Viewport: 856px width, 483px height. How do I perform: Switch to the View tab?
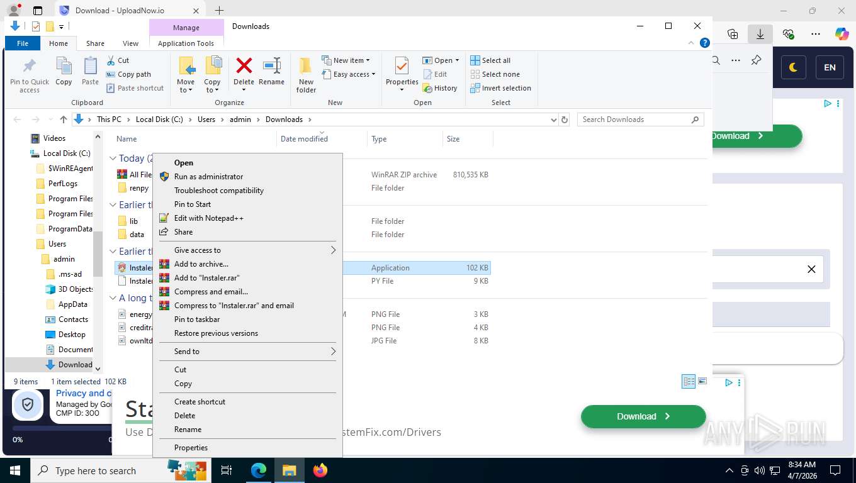tap(130, 43)
